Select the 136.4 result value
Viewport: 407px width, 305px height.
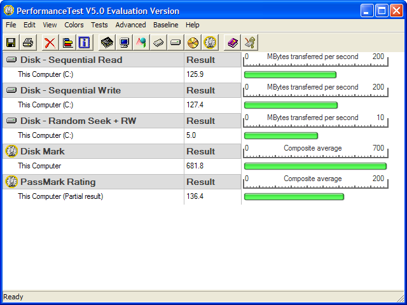click(195, 196)
